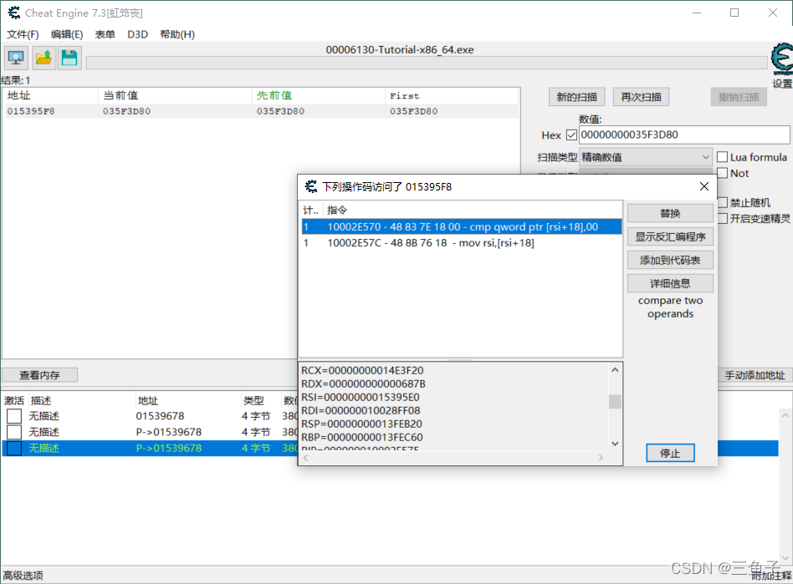Click the First column header
793x584 pixels.
453,95
